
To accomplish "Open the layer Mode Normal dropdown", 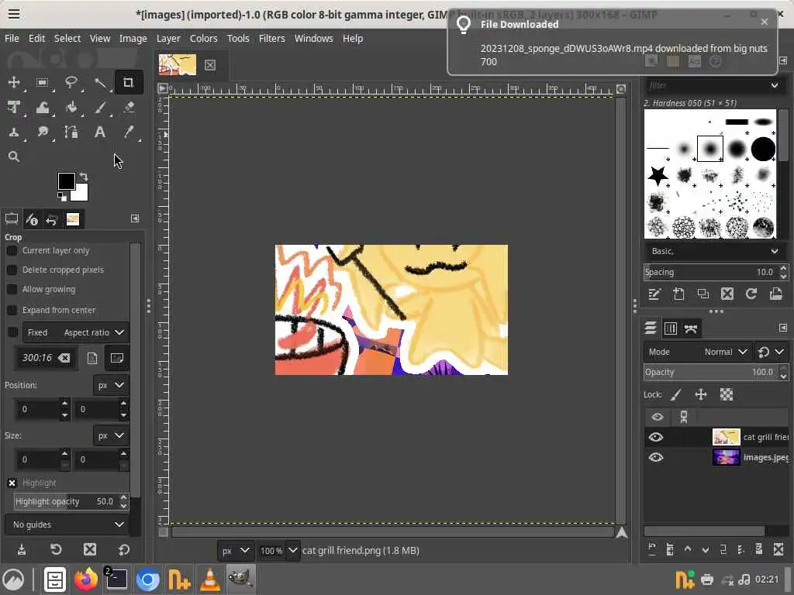I will [x=697, y=352].
